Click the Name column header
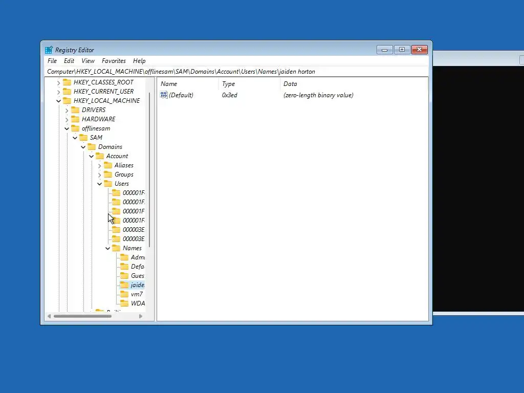 (x=188, y=84)
